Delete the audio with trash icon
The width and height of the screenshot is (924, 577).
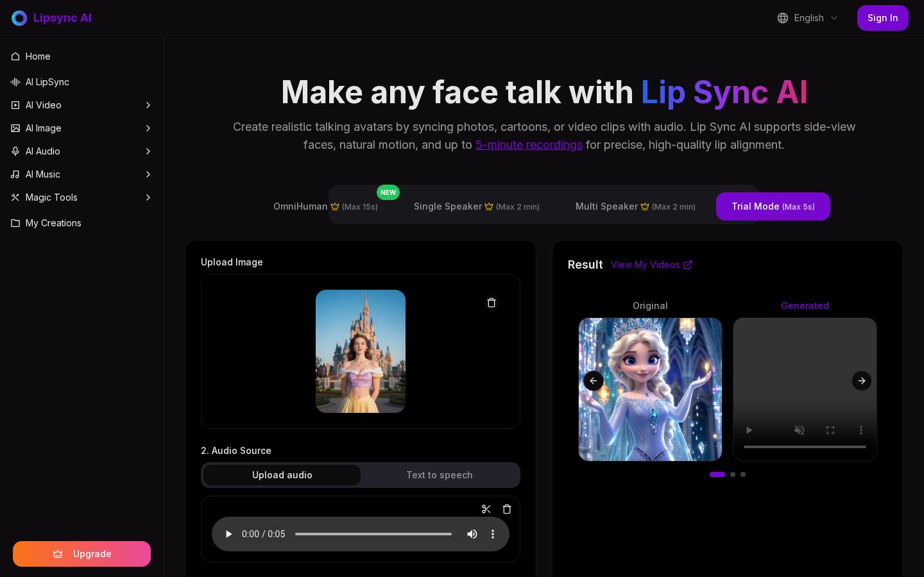[507, 509]
